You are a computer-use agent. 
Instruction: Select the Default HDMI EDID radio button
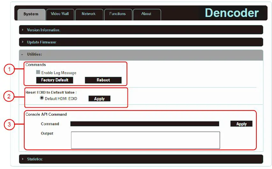pyautogui.click(x=42, y=98)
